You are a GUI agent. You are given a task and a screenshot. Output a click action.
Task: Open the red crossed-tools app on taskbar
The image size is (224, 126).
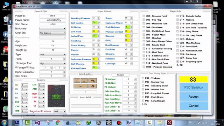pyautogui.click(x=169, y=122)
